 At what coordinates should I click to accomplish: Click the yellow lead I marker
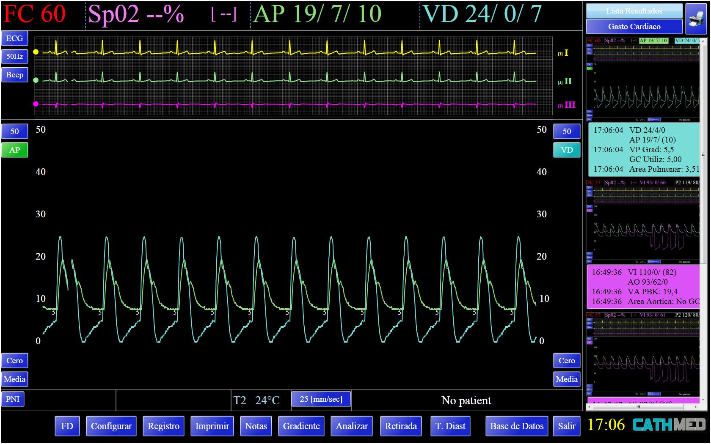(36, 52)
